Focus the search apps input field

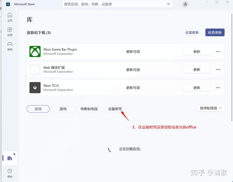click(115, 4)
